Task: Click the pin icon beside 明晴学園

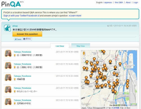Action: [15, 79]
